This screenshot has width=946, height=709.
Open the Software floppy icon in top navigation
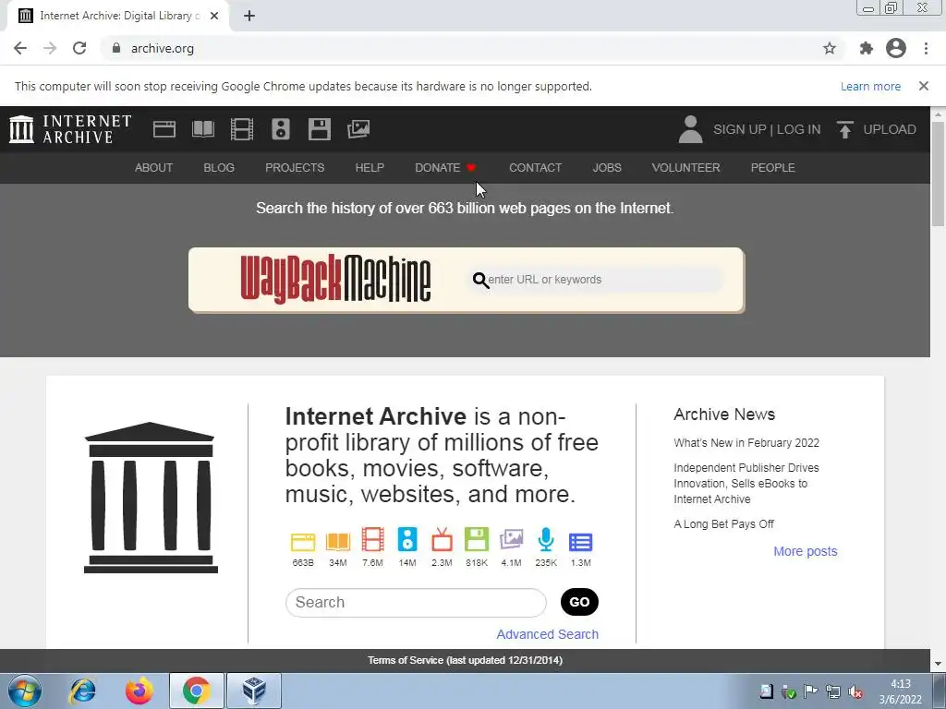tap(319, 129)
